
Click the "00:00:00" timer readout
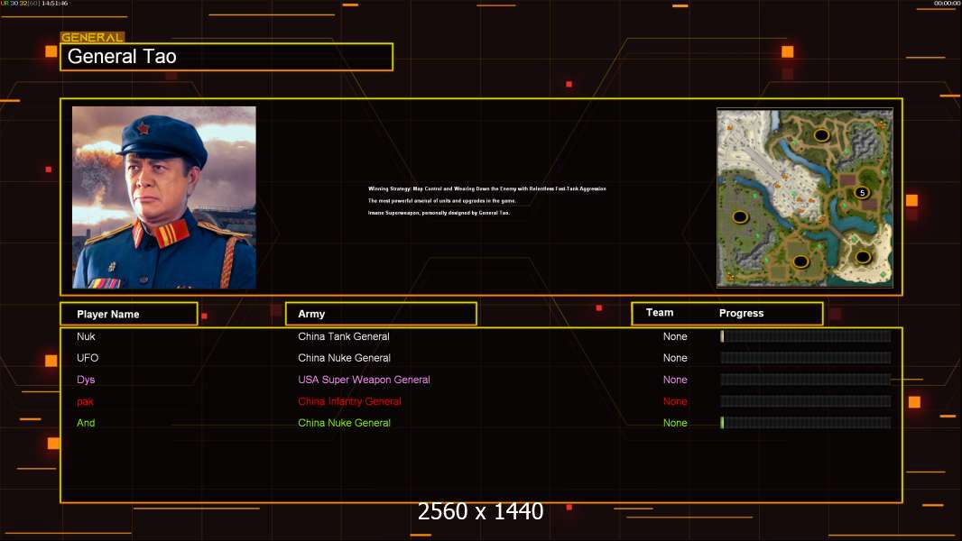tap(947, 3)
